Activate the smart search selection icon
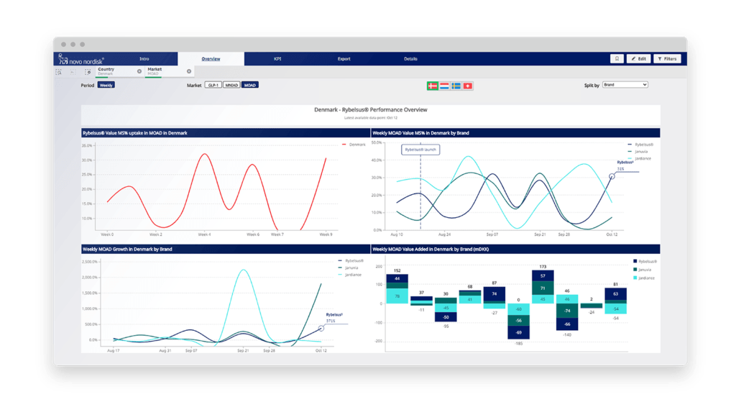Screen dimensions: 736x420 tap(59, 72)
